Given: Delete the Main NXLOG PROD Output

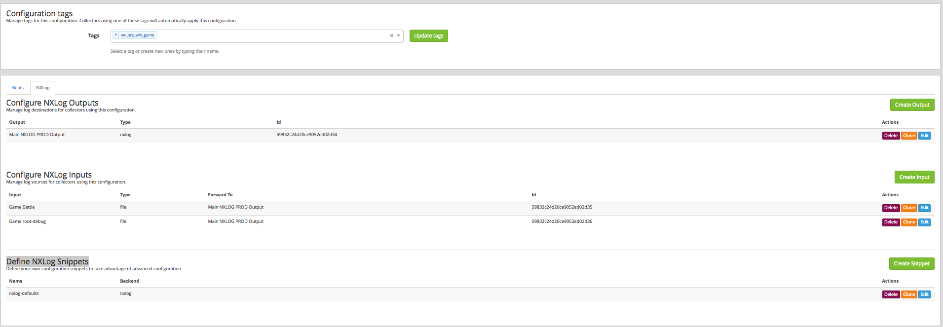Looking at the screenshot, I should pos(891,136).
